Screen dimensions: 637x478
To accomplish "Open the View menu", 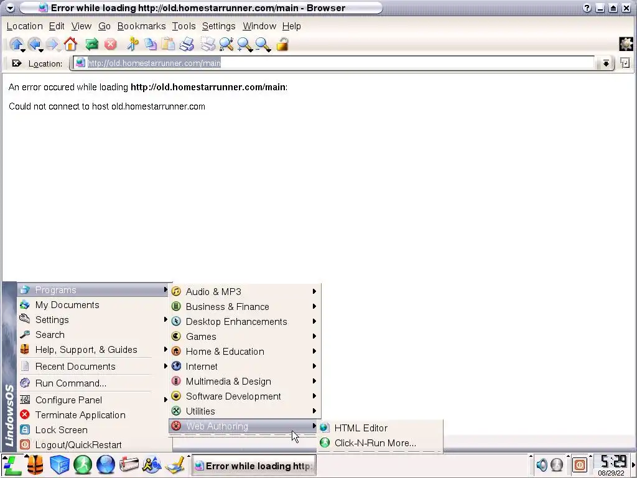I will coord(81,26).
